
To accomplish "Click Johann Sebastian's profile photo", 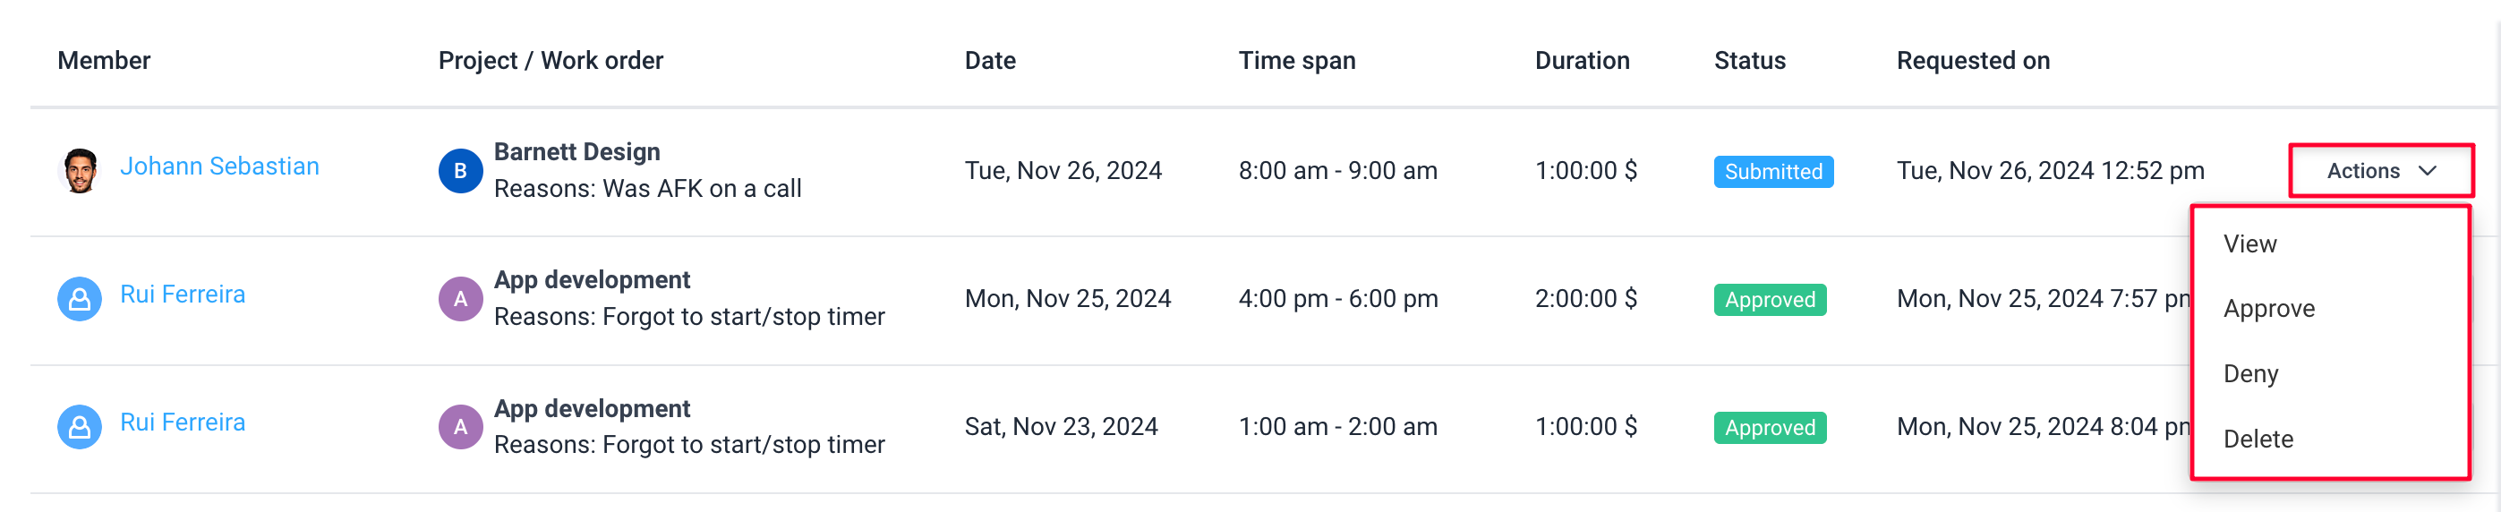I will pyautogui.click(x=80, y=171).
